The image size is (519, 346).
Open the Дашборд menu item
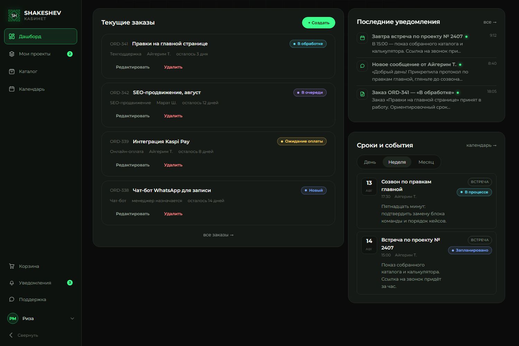click(40, 36)
